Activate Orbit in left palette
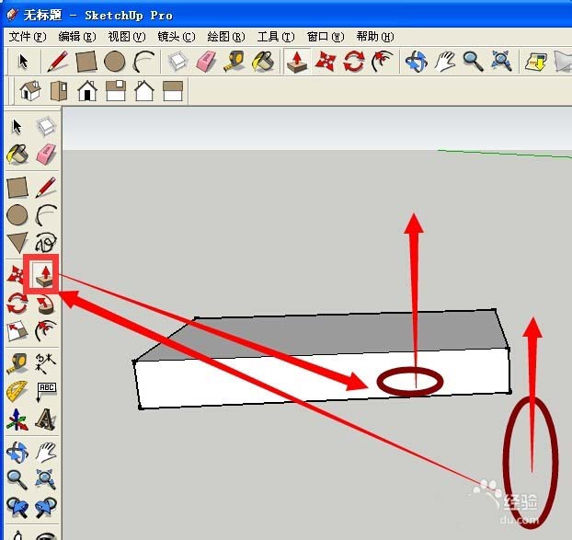Image resolution: width=572 pixels, height=540 pixels. click(17, 452)
